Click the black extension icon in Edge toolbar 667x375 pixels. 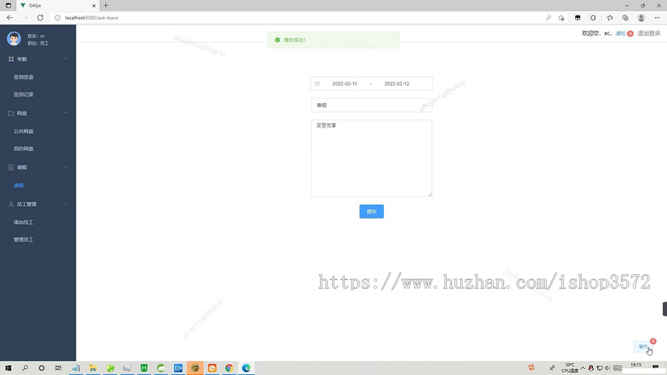[x=577, y=18]
